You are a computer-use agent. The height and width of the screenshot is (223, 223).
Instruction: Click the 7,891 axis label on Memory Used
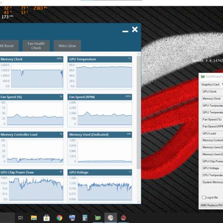coord(73,140)
